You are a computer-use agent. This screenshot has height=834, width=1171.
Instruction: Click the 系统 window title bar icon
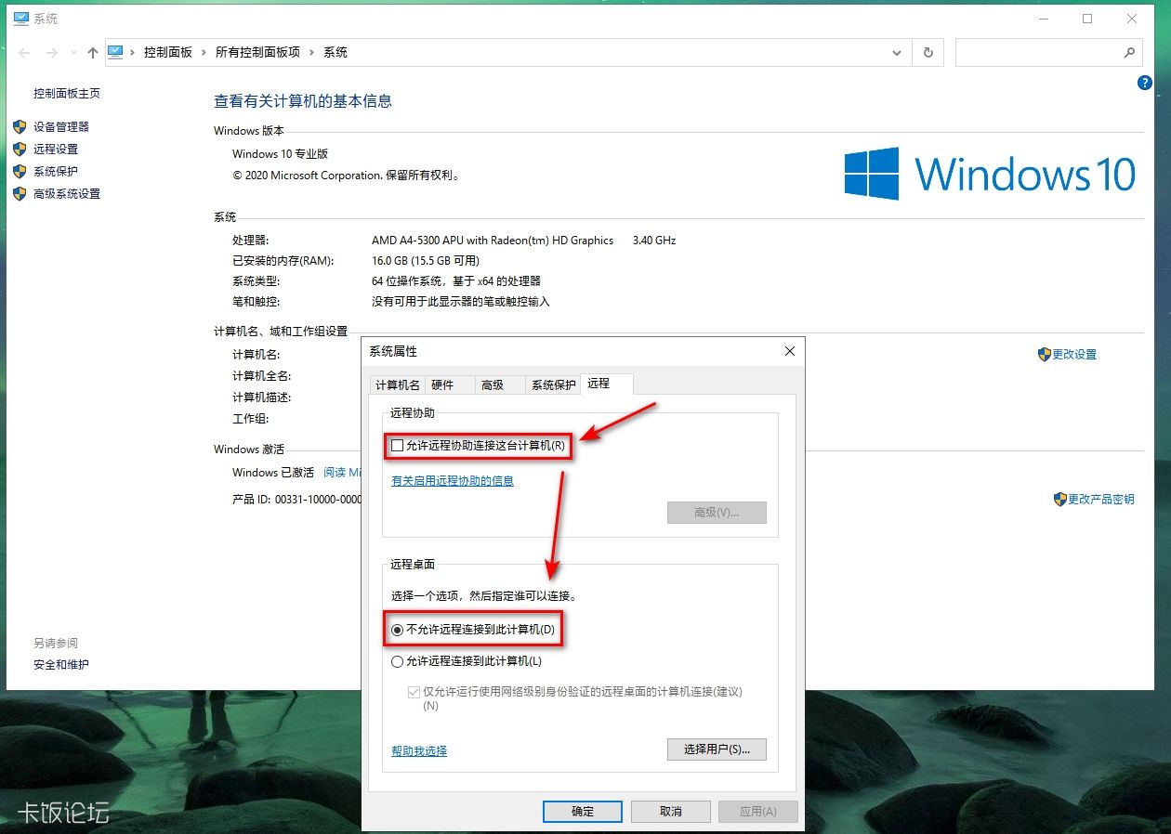pyautogui.click(x=21, y=19)
